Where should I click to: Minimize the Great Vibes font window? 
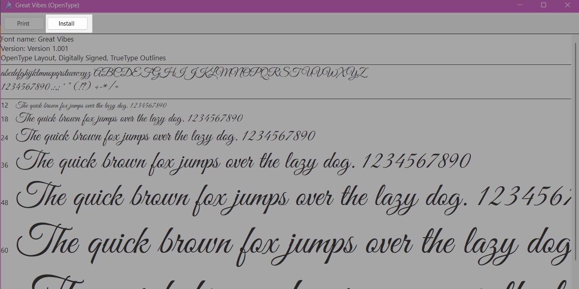coord(520,5)
